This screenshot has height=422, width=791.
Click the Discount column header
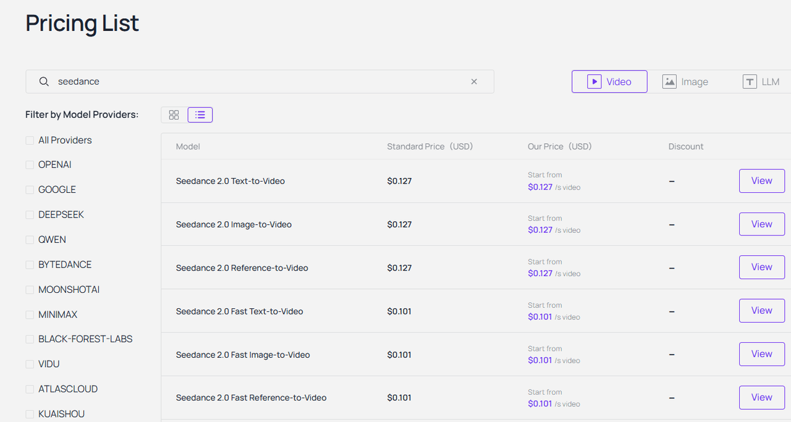click(x=686, y=146)
